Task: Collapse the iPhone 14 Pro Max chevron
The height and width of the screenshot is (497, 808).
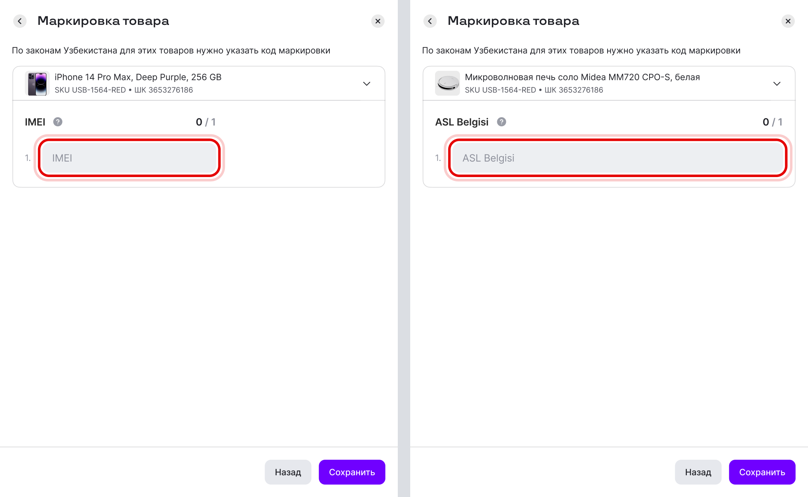Action: click(366, 83)
